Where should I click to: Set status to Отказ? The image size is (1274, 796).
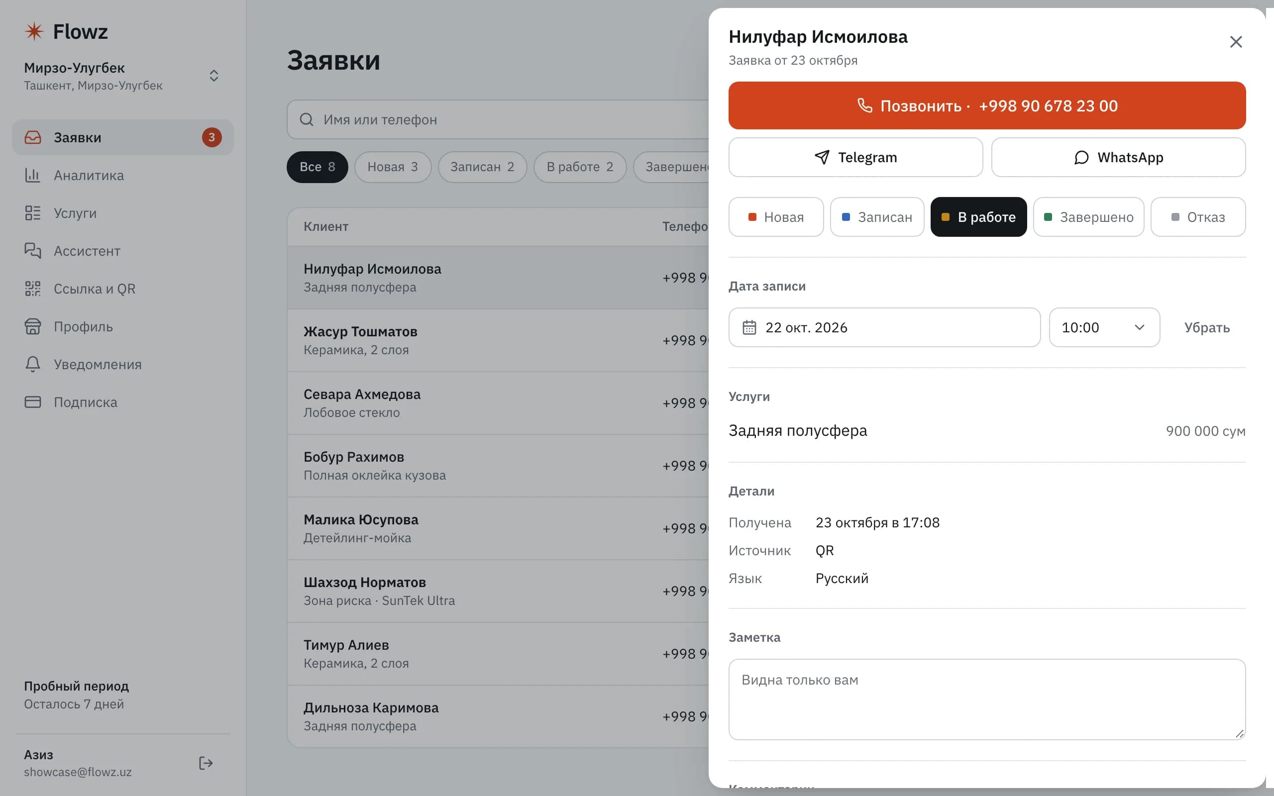tap(1198, 217)
